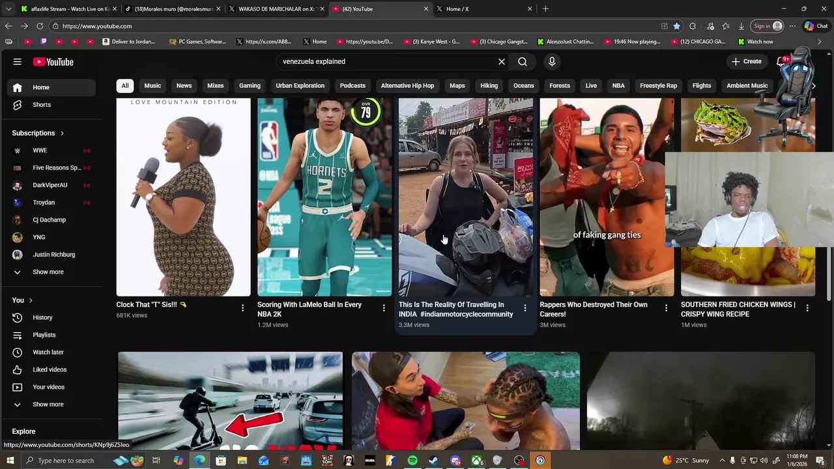This screenshot has height=469, width=834.
Task: Open the DarkViperAU subscription
Action: (52, 185)
